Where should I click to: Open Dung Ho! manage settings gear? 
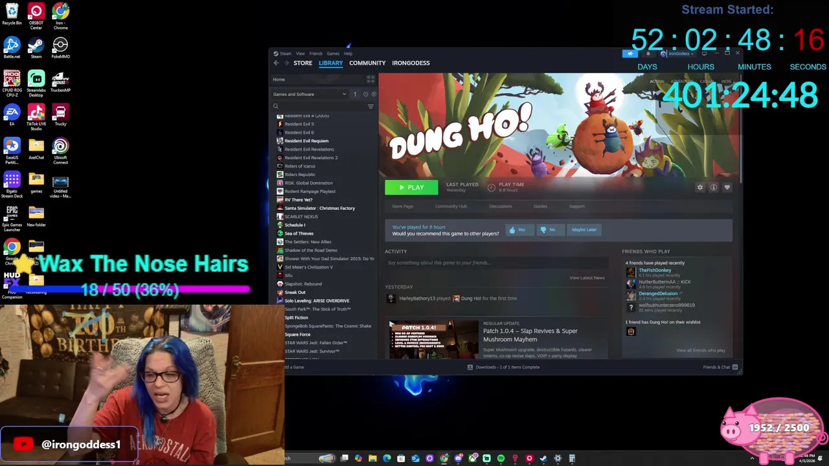tap(699, 188)
